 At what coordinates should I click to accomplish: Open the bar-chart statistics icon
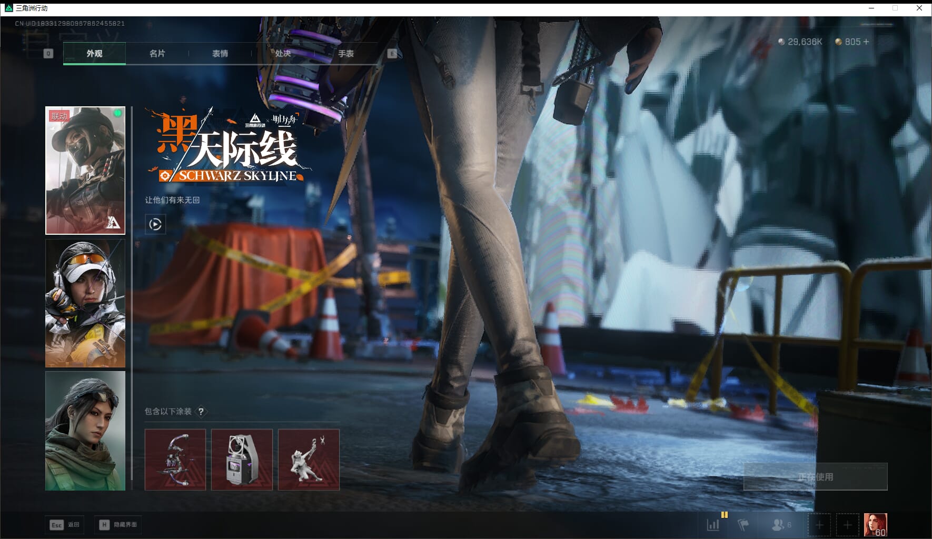(713, 525)
